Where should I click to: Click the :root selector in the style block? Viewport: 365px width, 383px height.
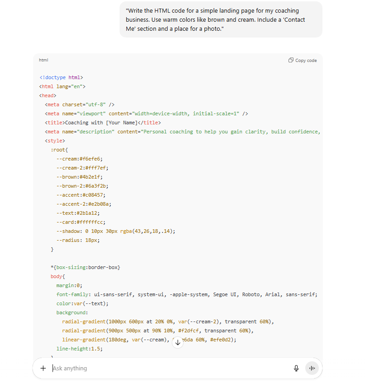[58, 150]
